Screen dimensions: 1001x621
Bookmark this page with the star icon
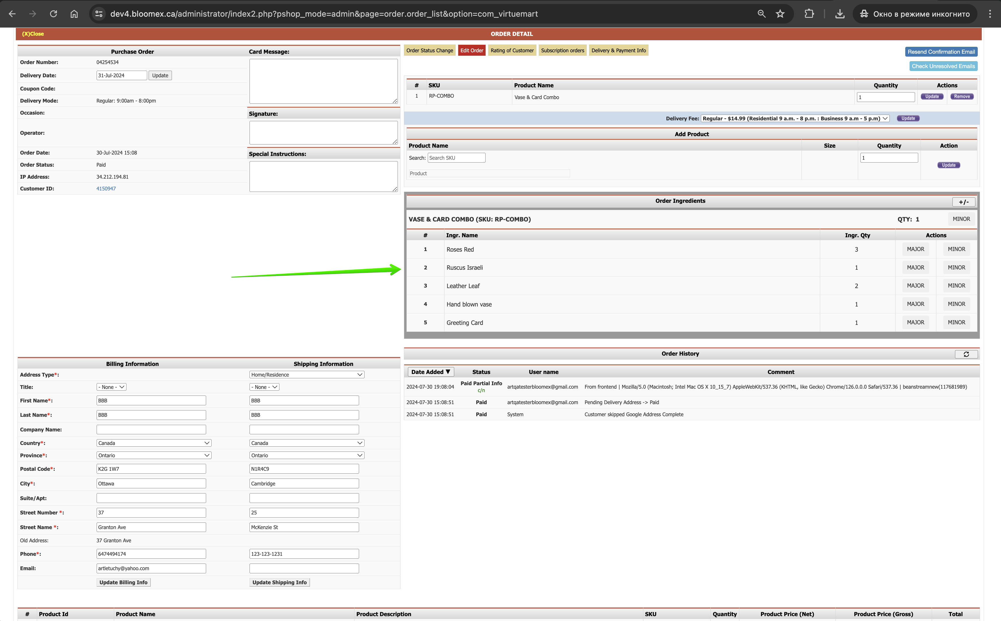(x=780, y=14)
